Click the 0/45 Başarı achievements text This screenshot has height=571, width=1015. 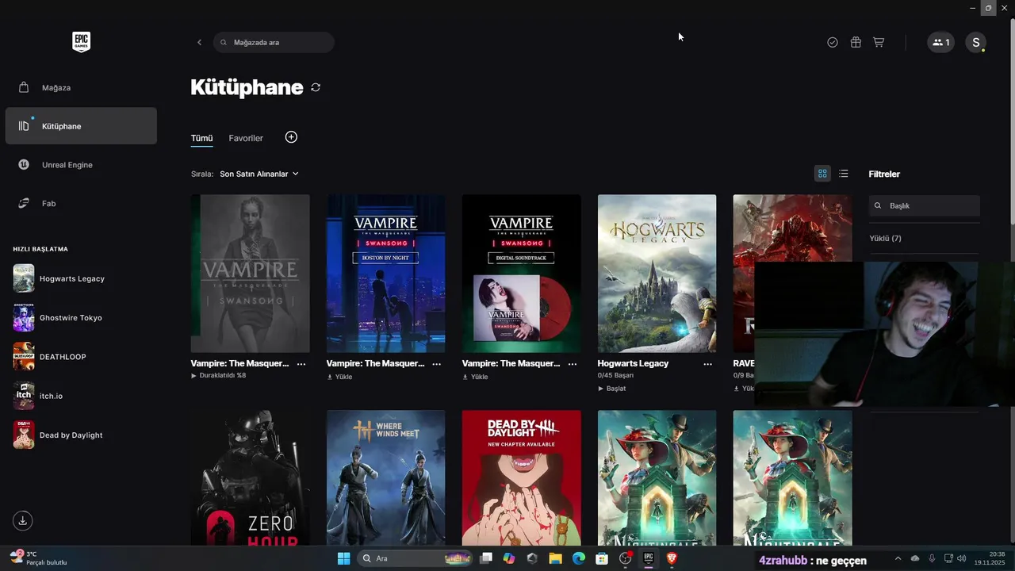click(615, 375)
